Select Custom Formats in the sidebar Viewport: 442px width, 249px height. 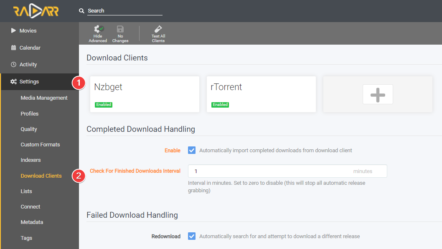coord(40,144)
